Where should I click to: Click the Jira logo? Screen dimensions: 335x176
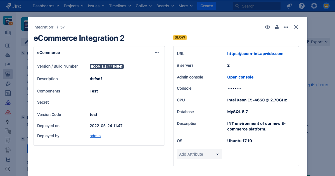[x=14, y=6]
